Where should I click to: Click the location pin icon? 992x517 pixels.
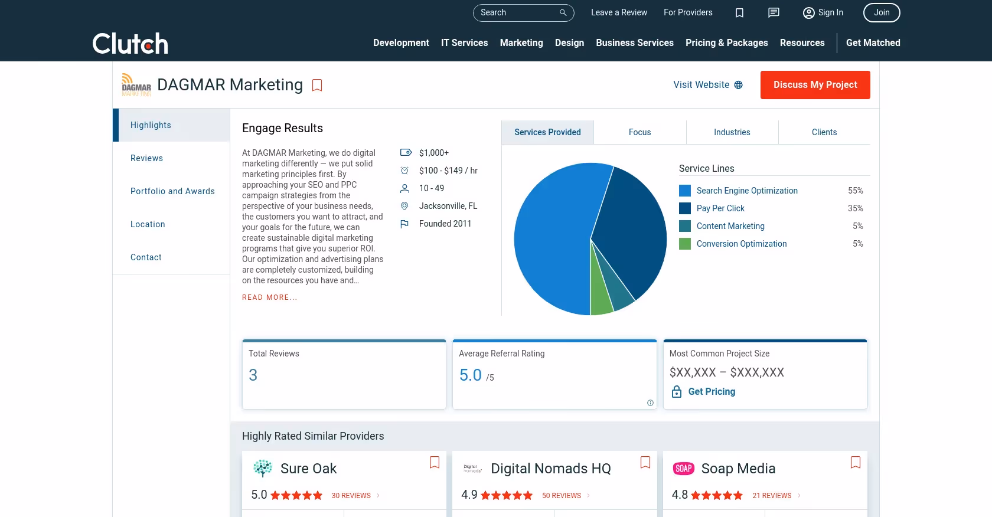(404, 206)
